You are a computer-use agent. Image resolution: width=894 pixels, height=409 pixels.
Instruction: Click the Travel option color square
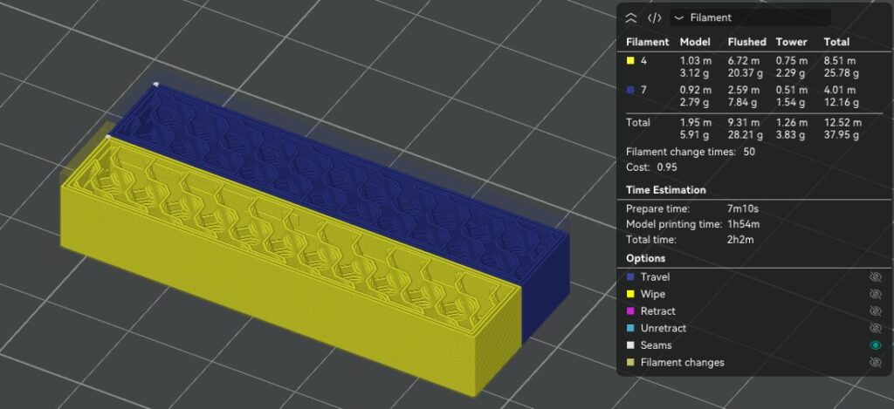pos(630,276)
